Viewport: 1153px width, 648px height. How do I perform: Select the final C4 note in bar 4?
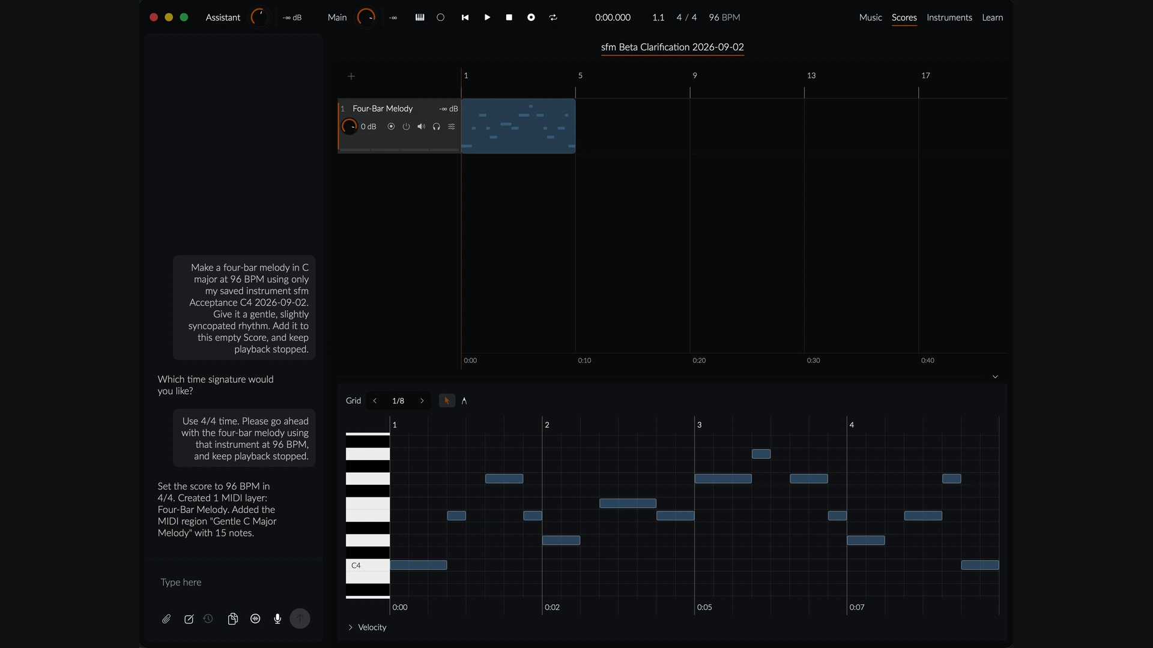pos(980,565)
